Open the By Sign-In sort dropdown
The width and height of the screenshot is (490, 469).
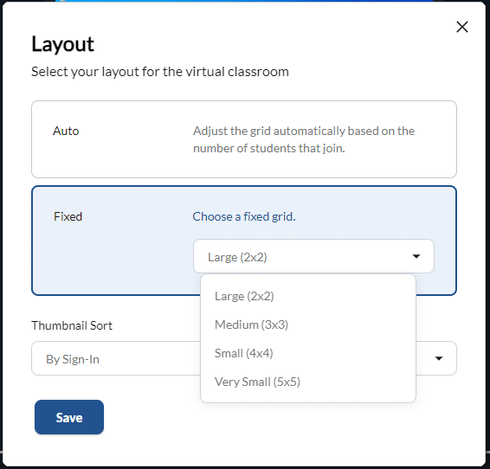click(116, 358)
